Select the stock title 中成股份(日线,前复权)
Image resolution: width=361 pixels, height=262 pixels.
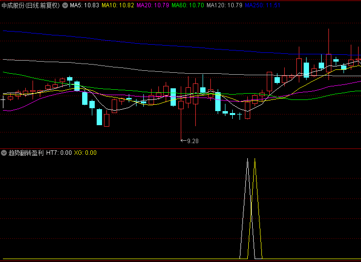(x=31, y=5)
